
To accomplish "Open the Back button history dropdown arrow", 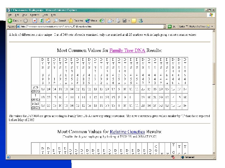I will click(21, 21).
